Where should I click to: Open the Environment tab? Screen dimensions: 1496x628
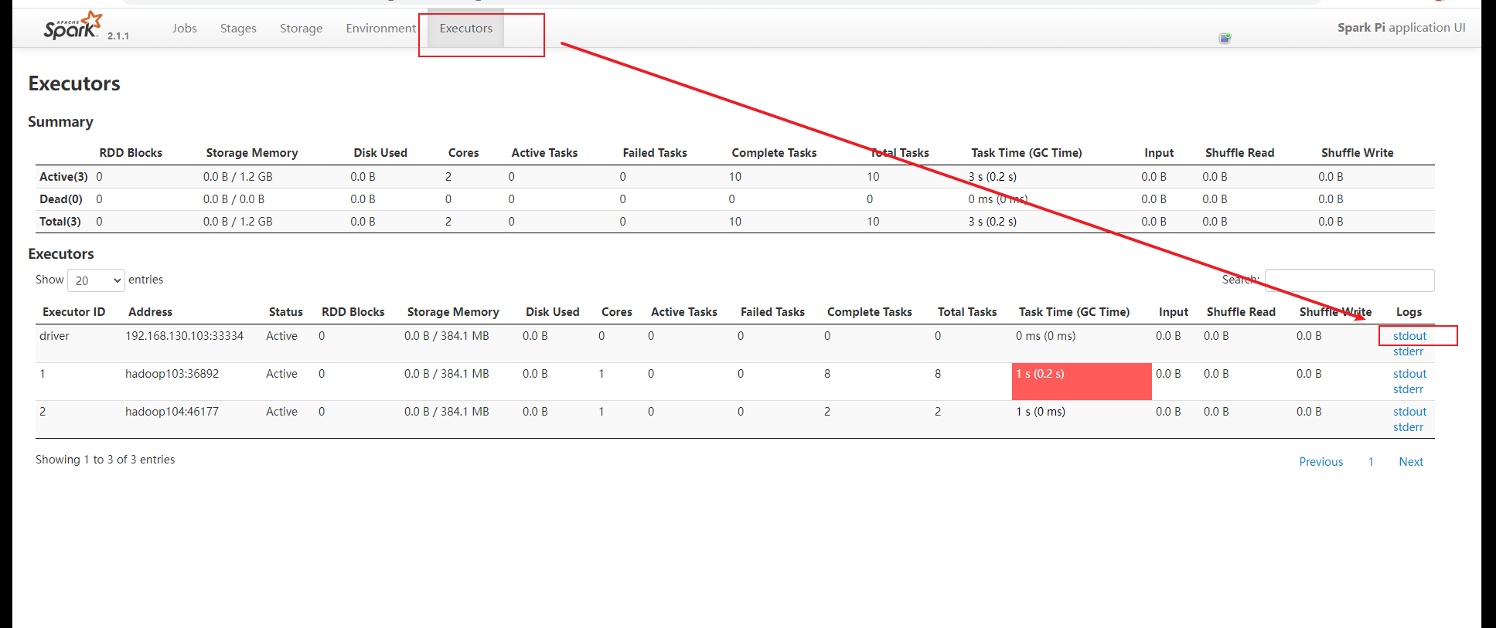(380, 29)
